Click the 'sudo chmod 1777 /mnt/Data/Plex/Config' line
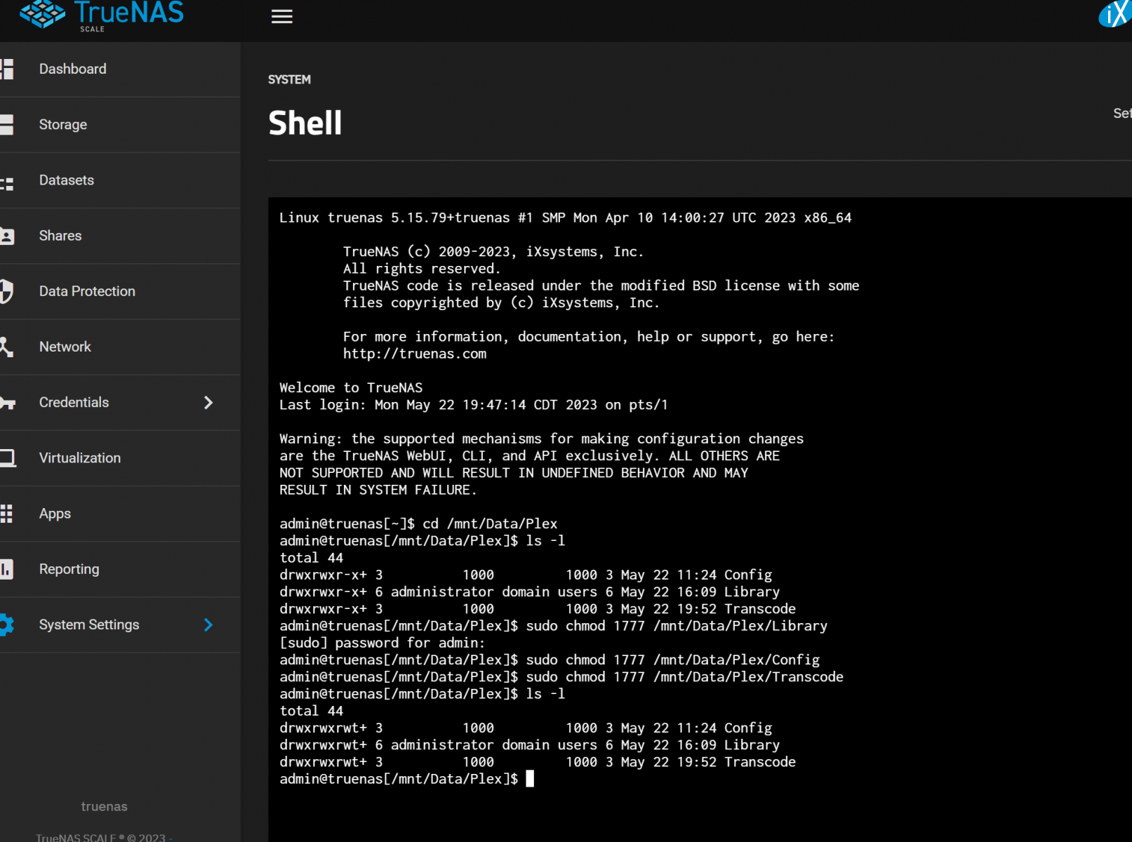This screenshot has height=842, width=1132. (550, 660)
